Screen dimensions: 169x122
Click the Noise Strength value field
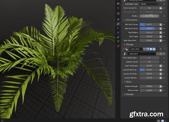tap(149, 86)
